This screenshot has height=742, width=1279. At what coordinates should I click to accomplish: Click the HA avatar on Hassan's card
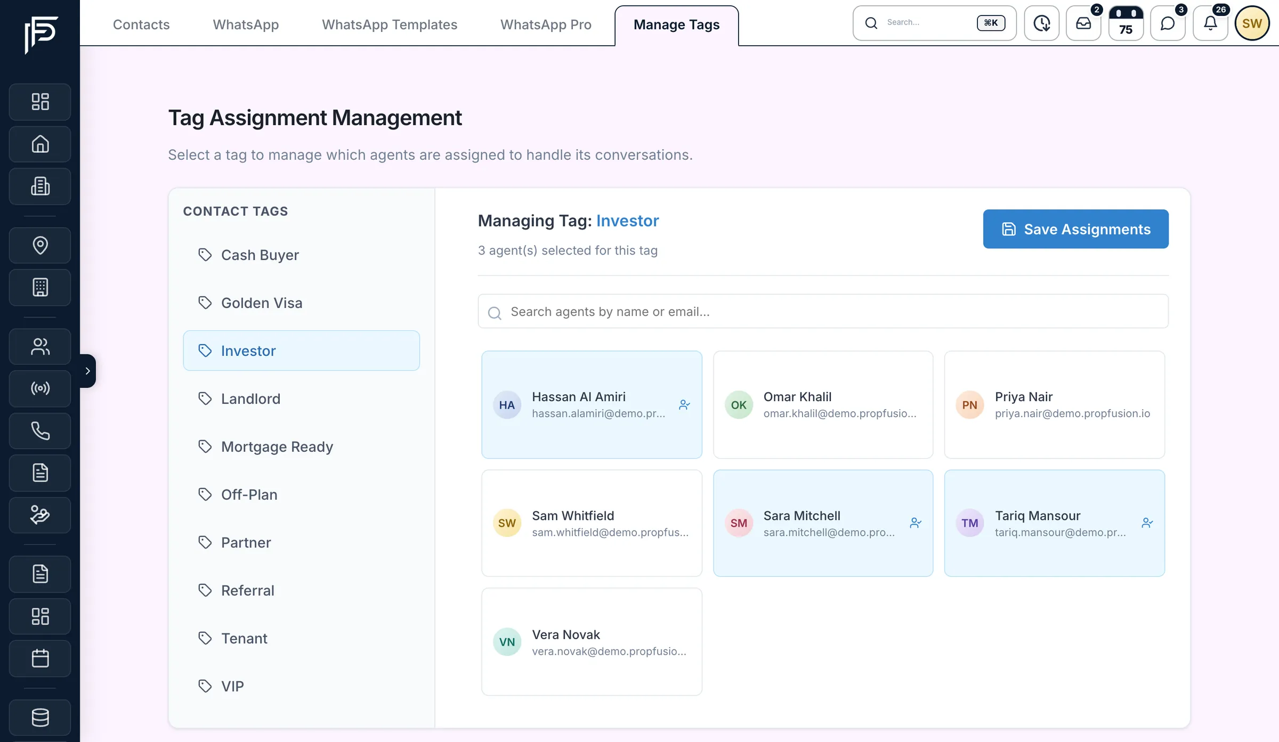click(x=507, y=405)
